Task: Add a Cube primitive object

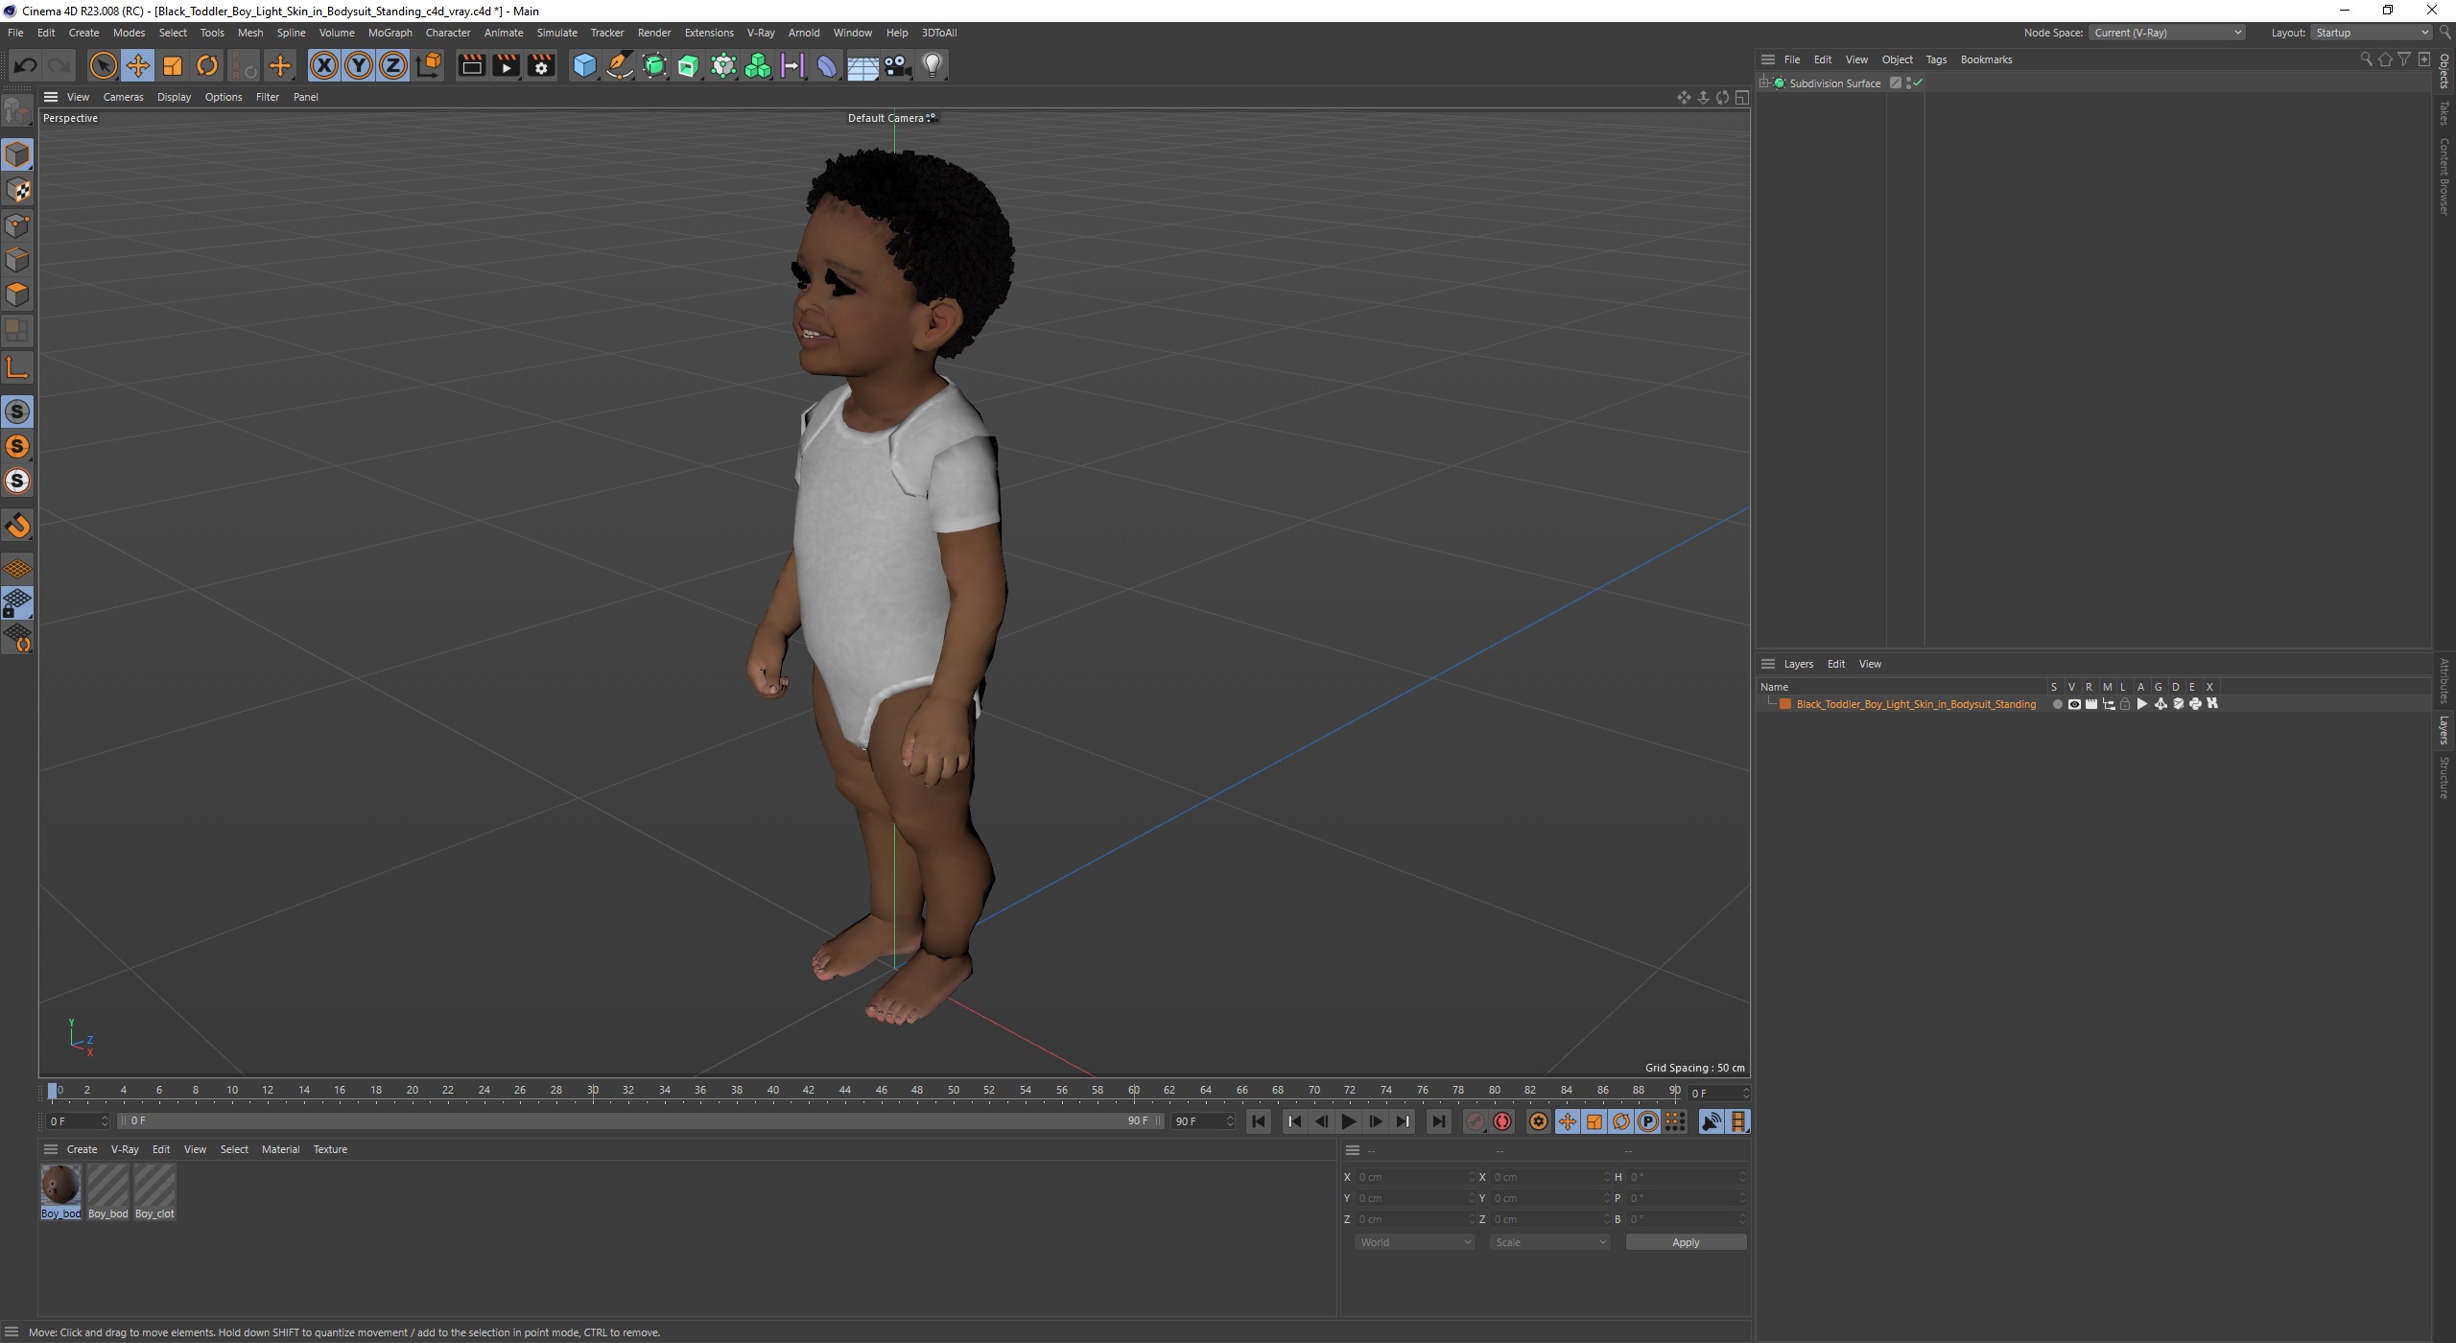Action: [583, 65]
